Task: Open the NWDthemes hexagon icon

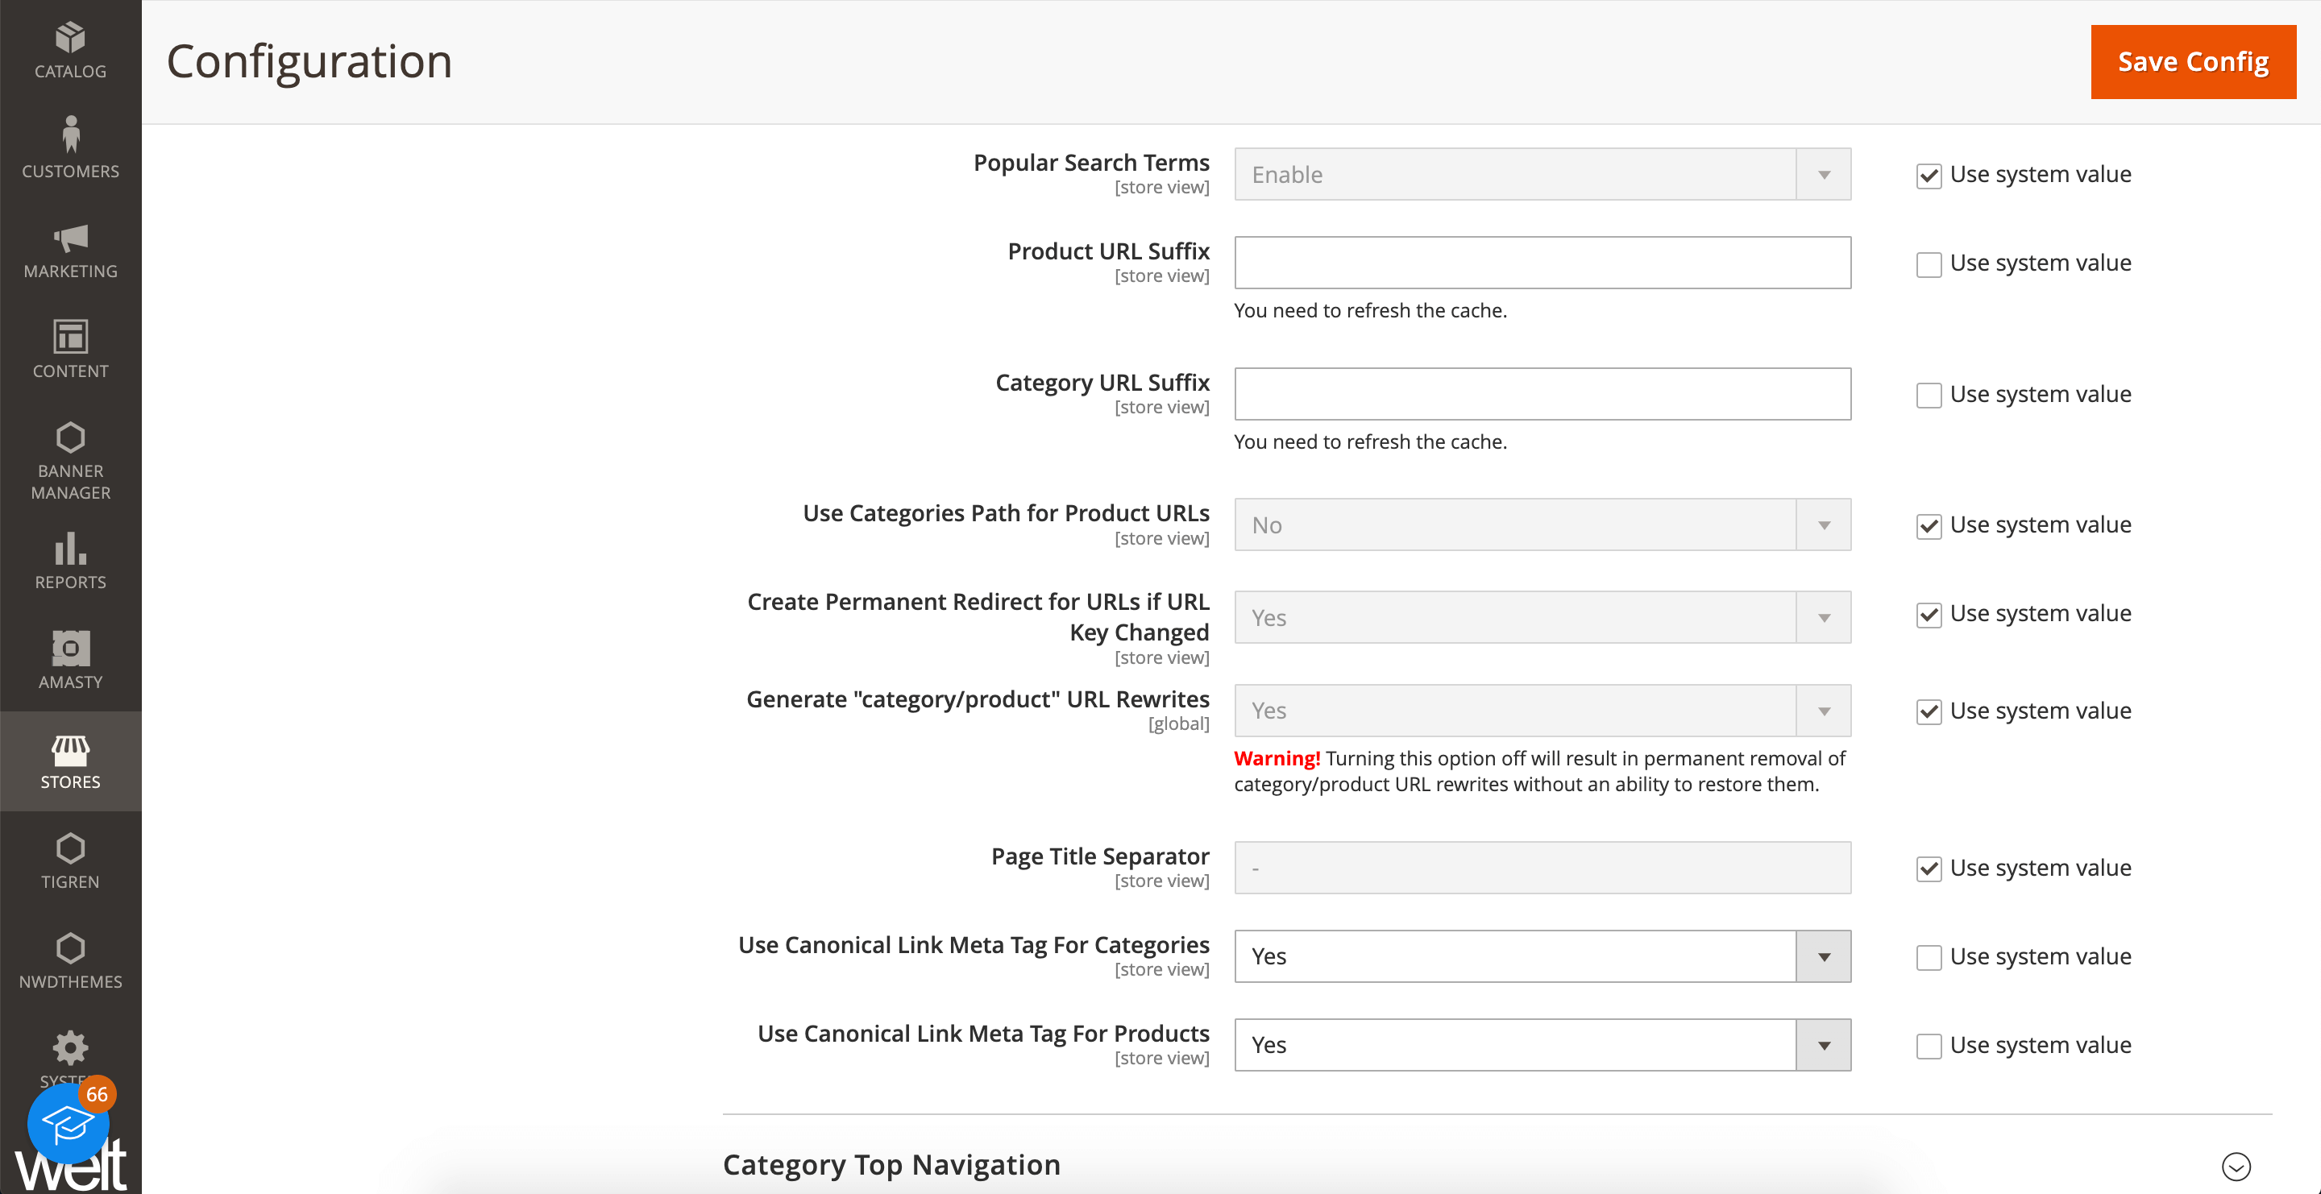Action: pos(70,948)
